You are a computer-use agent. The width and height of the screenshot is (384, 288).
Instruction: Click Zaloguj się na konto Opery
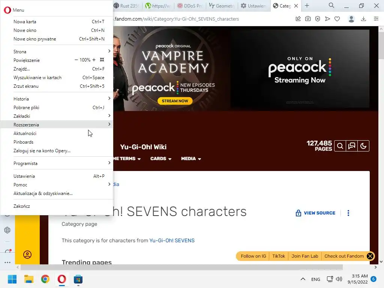click(x=57, y=151)
